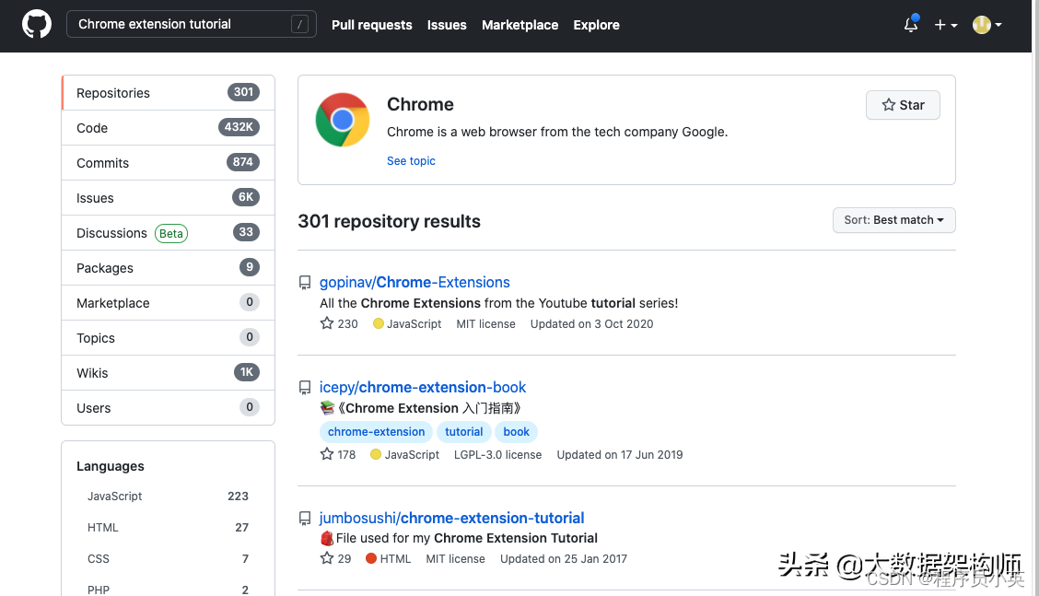The height and width of the screenshot is (596, 1039).
Task: Show Wikis results
Action: (169, 373)
